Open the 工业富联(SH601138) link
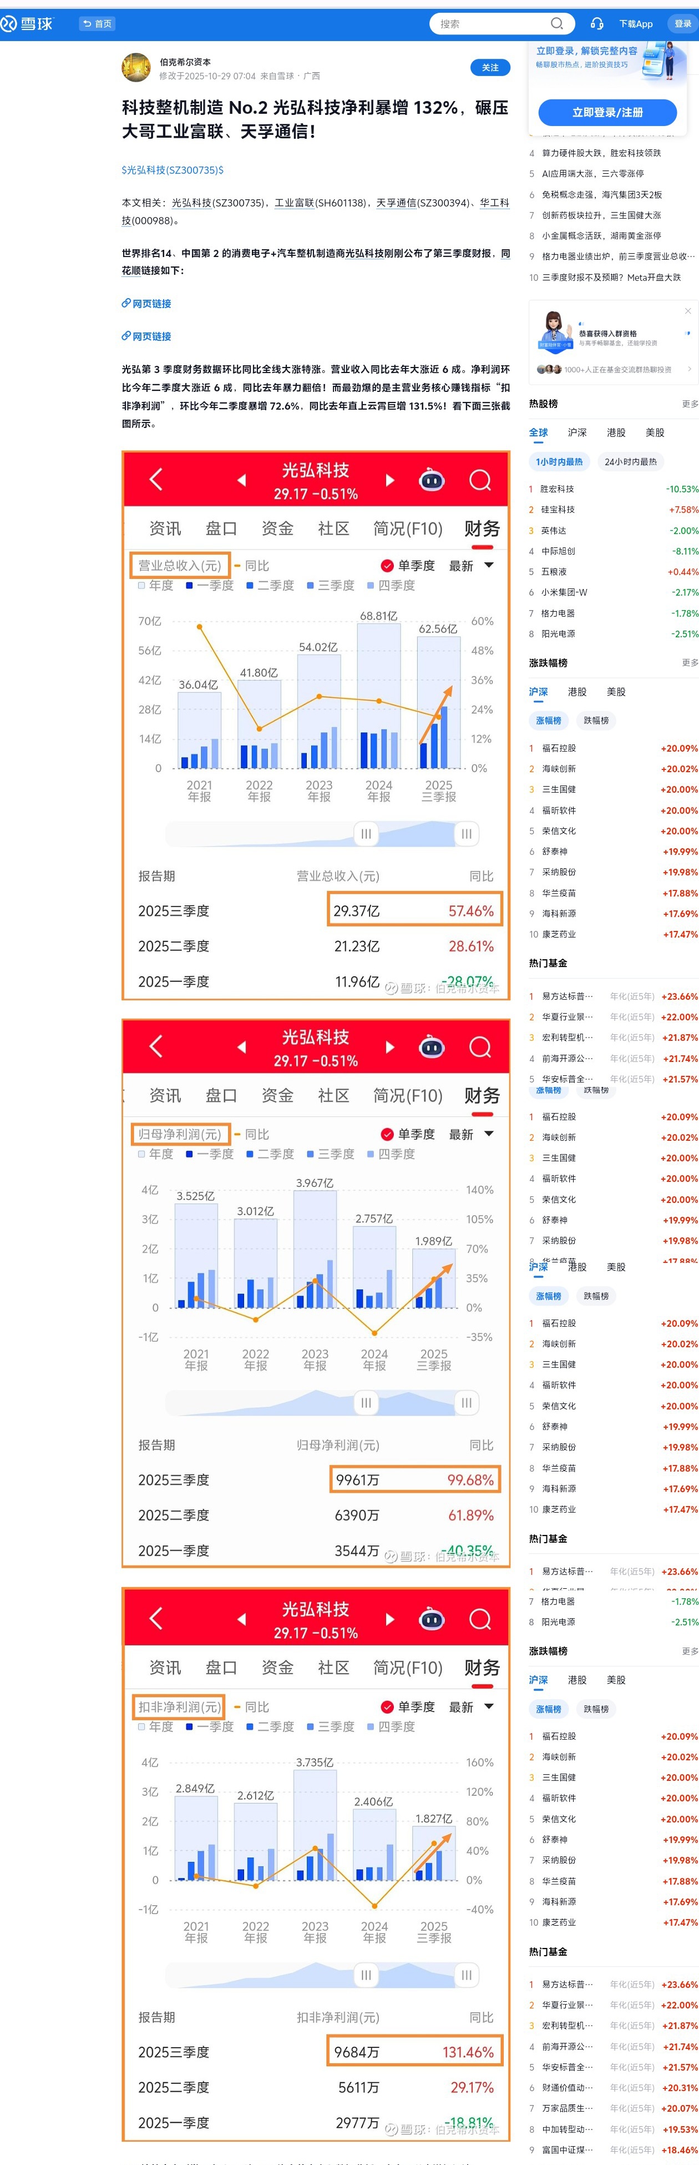The width and height of the screenshot is (699, 2165). click(x=321, y=203)
